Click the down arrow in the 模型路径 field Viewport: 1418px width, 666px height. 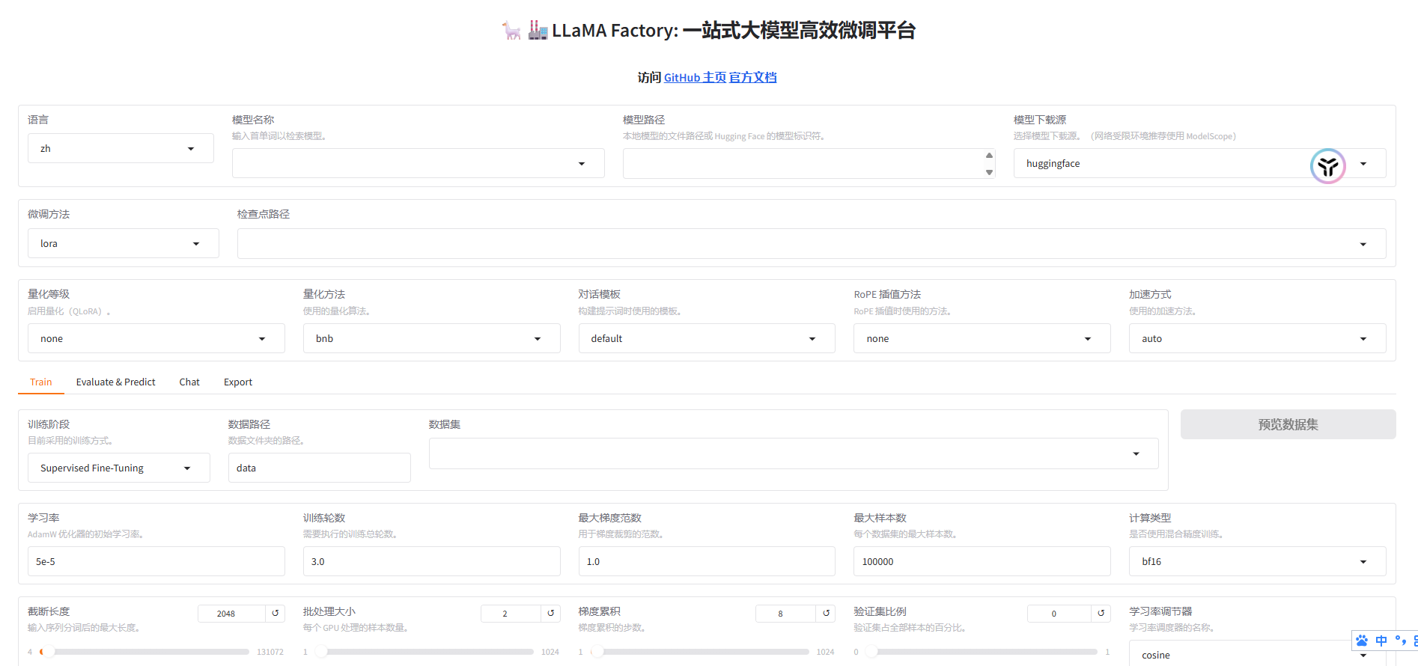point(989,172)
